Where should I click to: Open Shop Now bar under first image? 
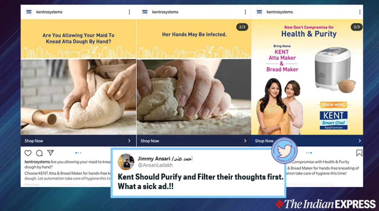click(78, 141)
